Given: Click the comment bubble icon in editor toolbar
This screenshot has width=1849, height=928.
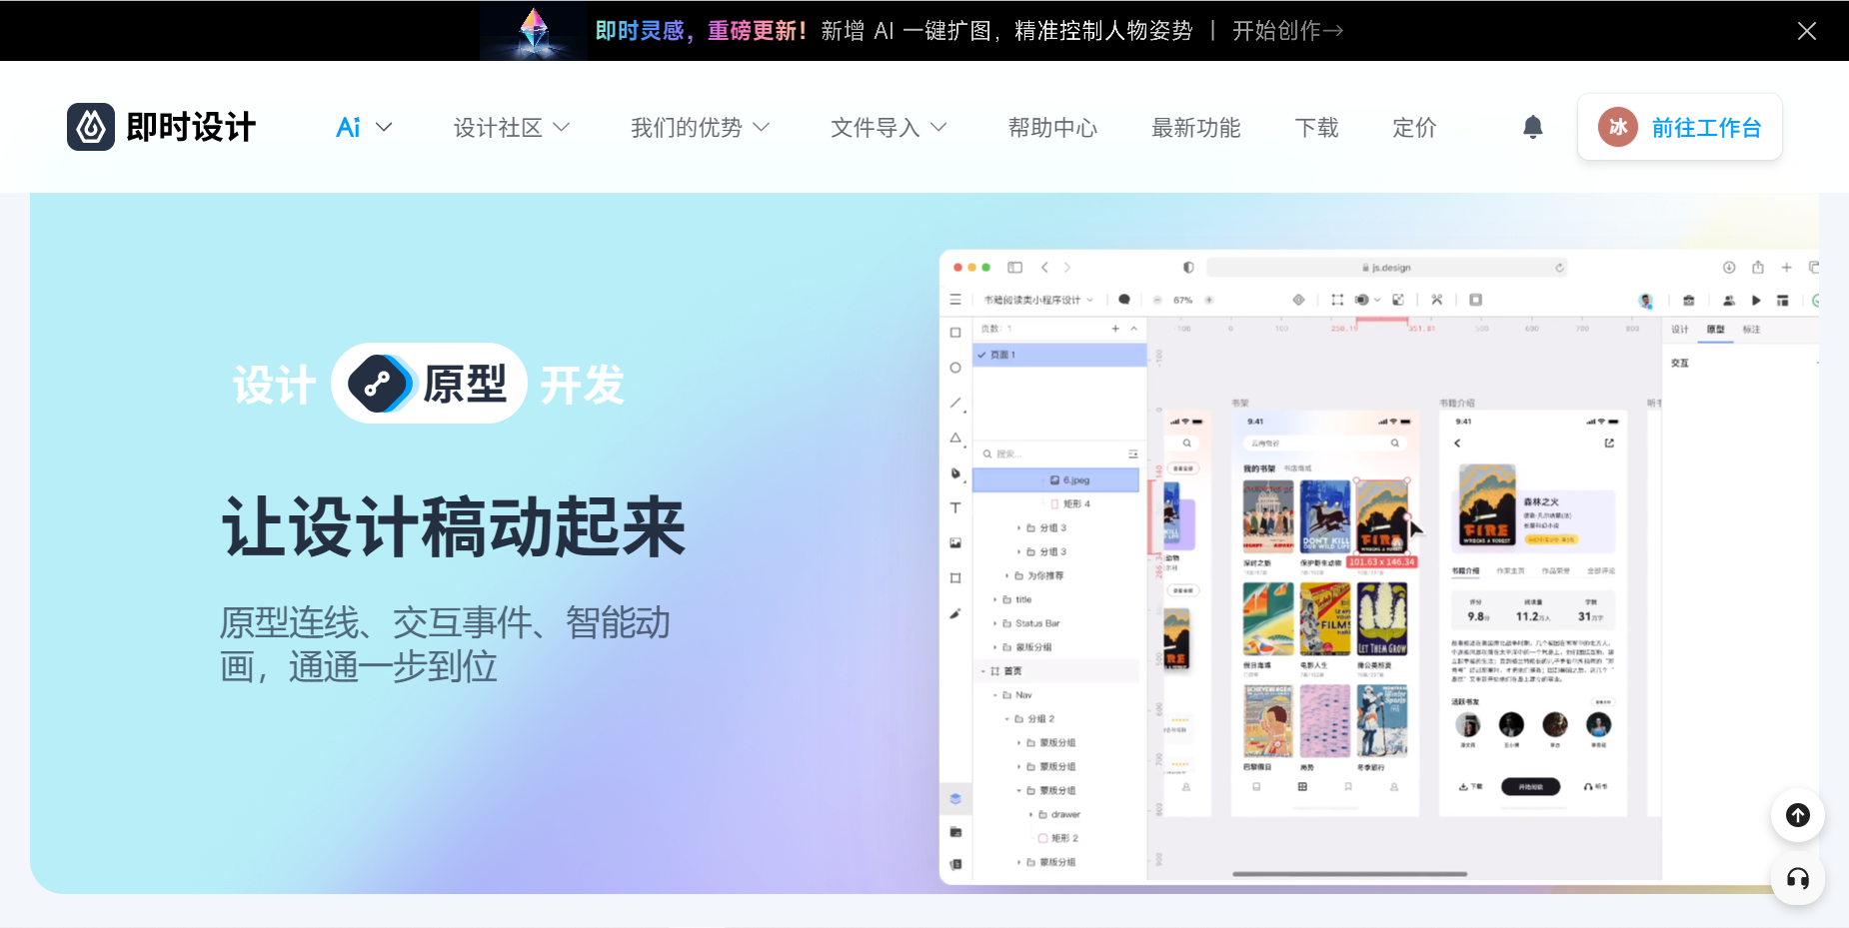Looking at the screenshot, I should click(1124, 300).
